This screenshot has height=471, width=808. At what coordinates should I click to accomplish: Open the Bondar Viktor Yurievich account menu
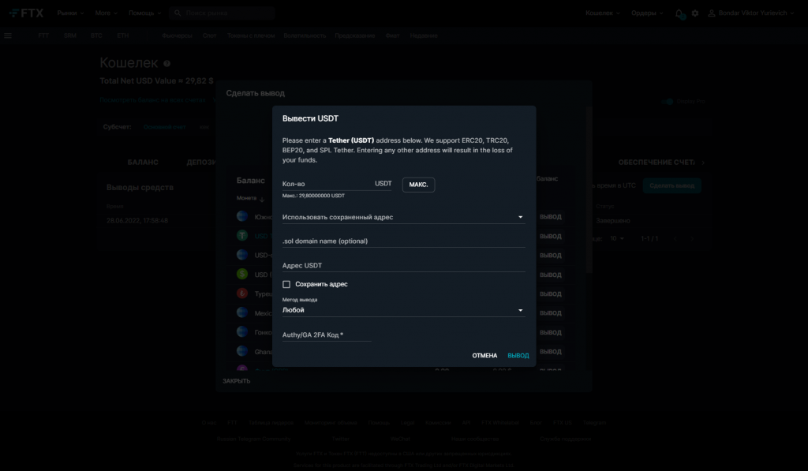pos(752,13)
